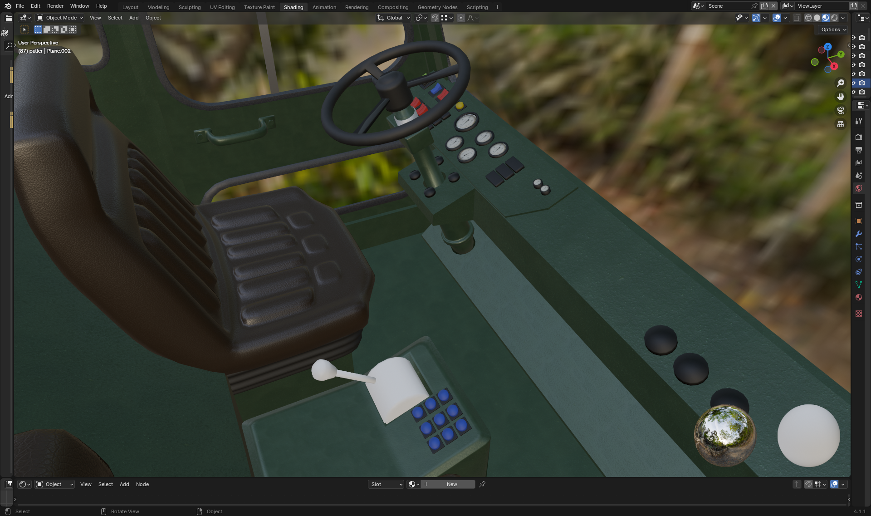Click the left sidebar search magnifier icon
This screenshot has width=871, height=516.
point(9,46)
